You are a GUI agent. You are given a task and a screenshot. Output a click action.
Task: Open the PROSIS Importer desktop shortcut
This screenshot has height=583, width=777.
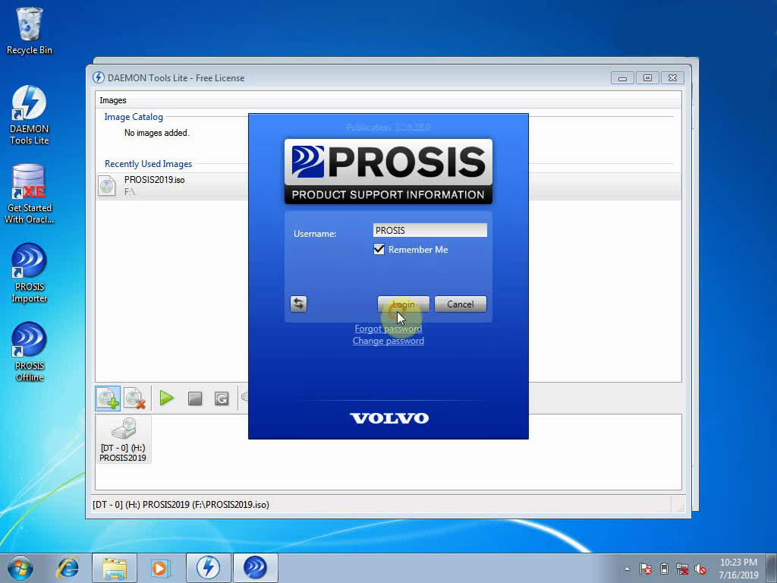coord(30,273)
